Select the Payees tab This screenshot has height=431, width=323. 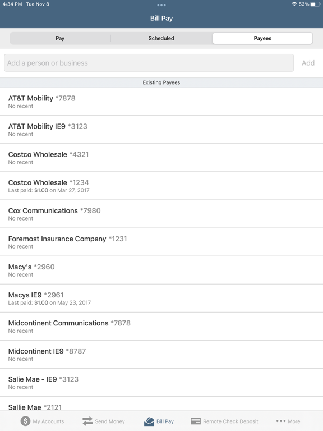(262, 38)
